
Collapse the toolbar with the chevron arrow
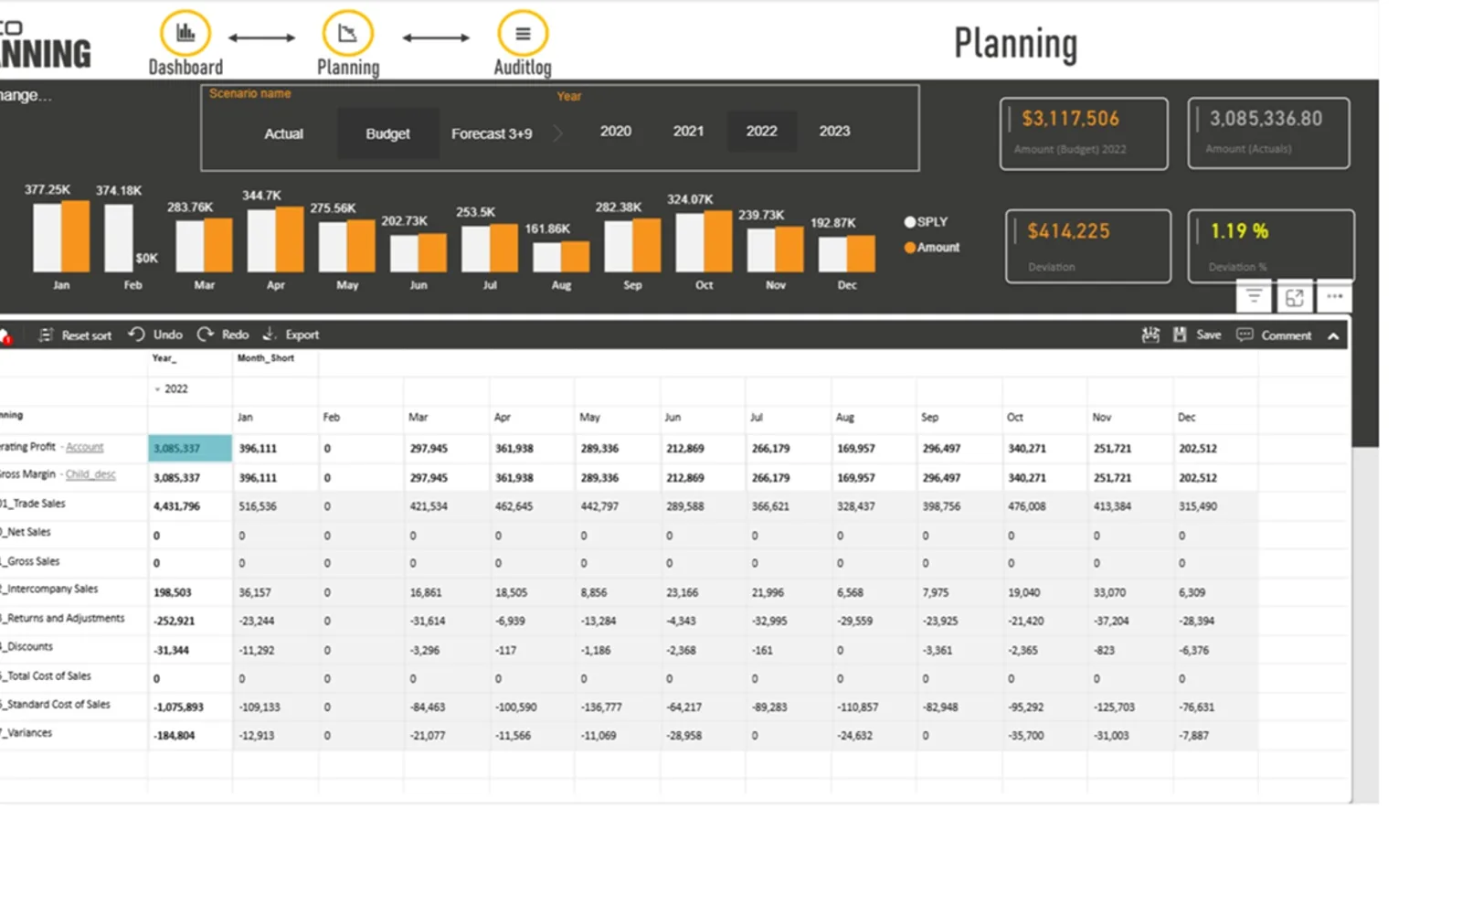tap(1333, 336)
